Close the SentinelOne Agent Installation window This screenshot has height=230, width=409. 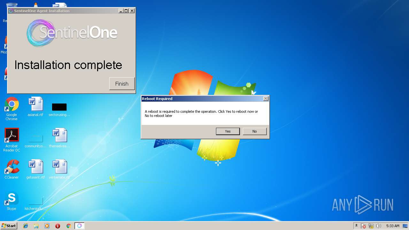[x=132, y=11]
